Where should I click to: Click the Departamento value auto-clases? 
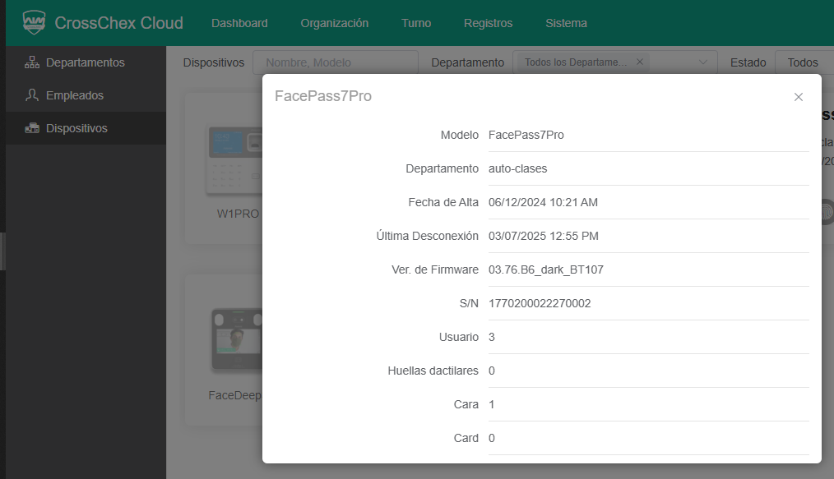[517, 169]
